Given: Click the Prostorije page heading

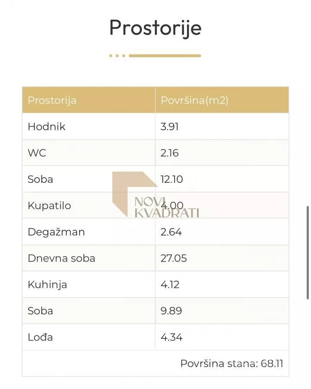Looking at the screenshot, I should [155, 28].
